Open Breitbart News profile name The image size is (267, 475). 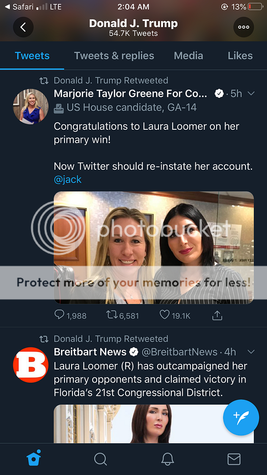[90, 352]
